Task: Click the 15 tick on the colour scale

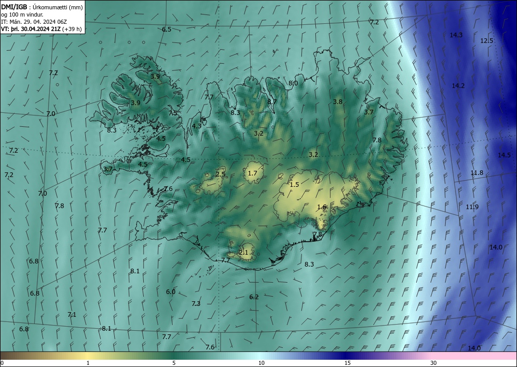Action: 347,363
